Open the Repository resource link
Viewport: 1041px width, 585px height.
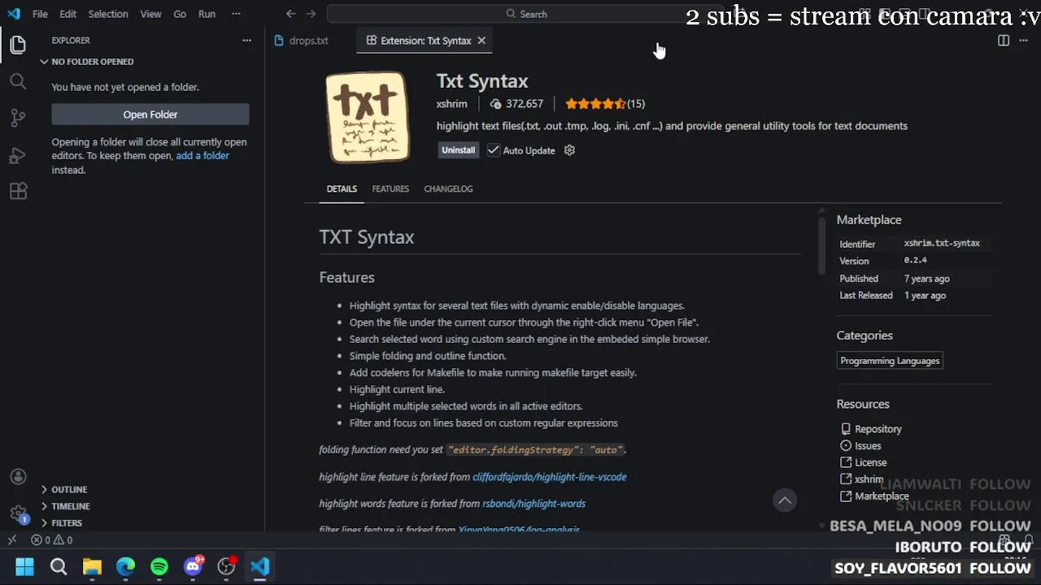tap(878, 429)
